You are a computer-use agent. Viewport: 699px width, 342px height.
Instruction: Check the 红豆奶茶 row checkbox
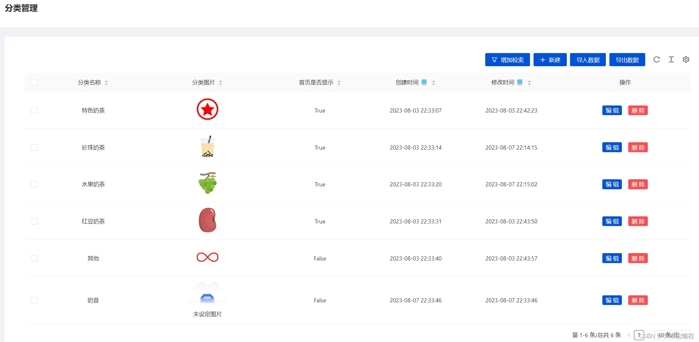34,221
